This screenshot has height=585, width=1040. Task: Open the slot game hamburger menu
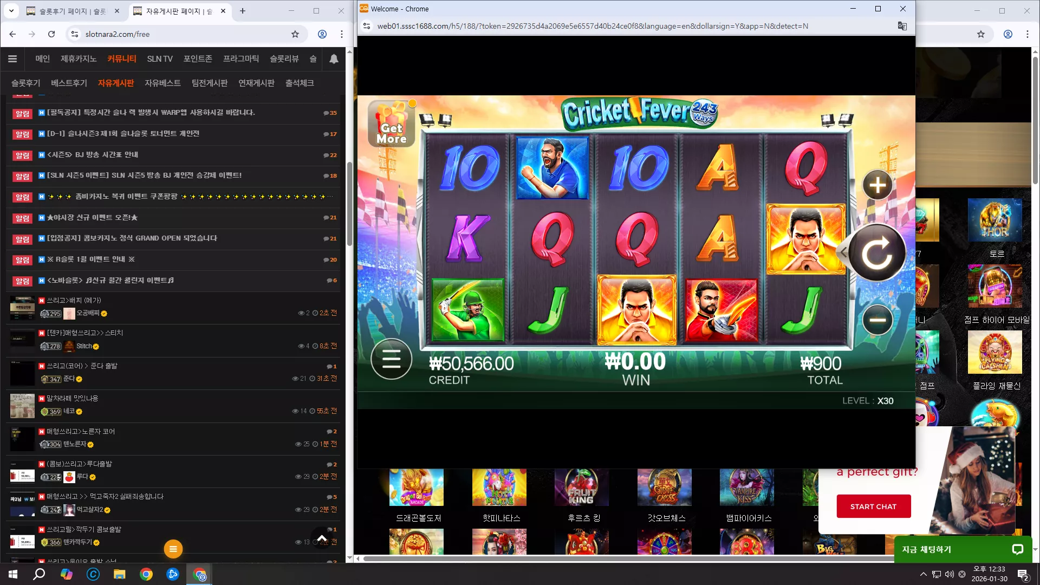coord(391,359)
